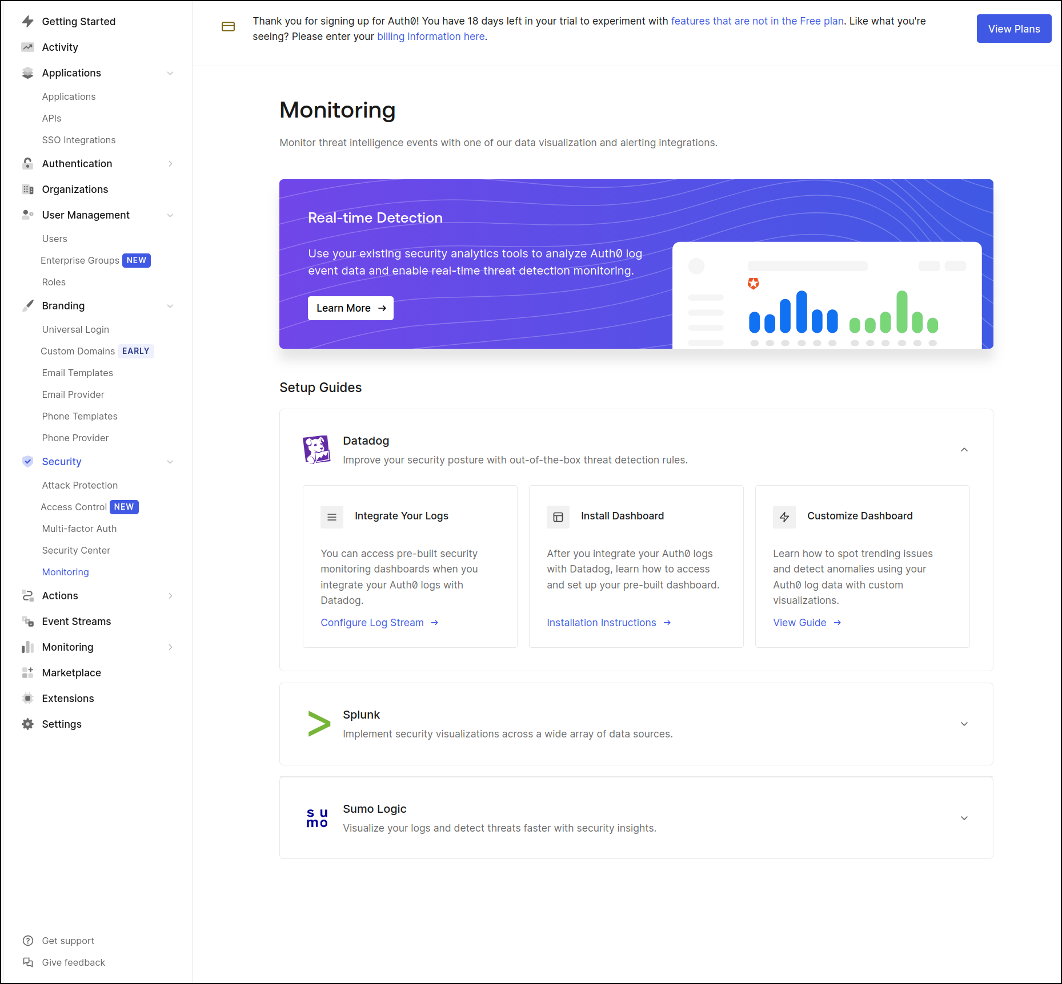Open Enterprise Groups page
The width and height of the screenshot is (1062, 984).
80,260
